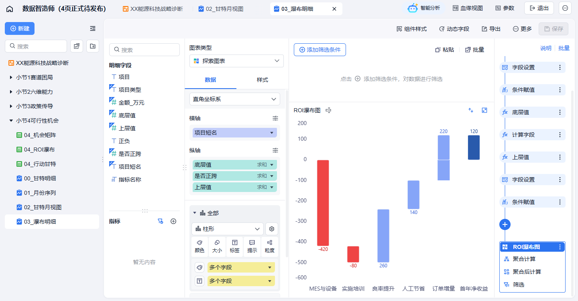Click the 大小 mark button
Image resolution: width=578 pixels, height=301 pixels.
[x=217, y=247]
